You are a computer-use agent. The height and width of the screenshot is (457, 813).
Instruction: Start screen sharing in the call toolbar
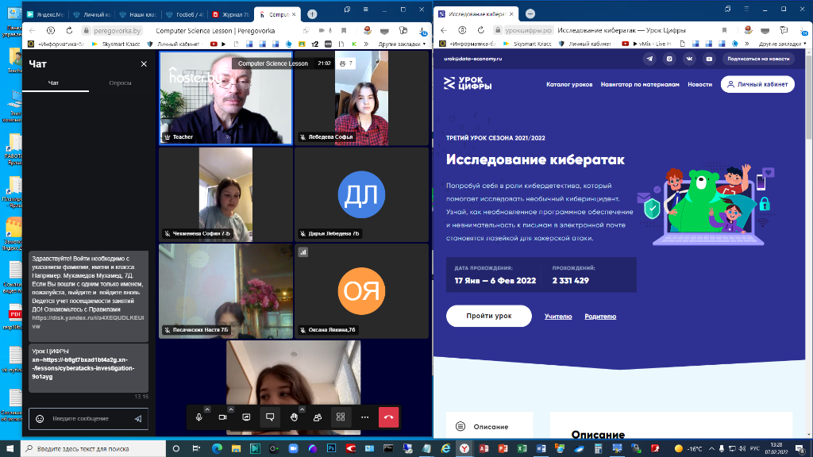coord(246,417)
